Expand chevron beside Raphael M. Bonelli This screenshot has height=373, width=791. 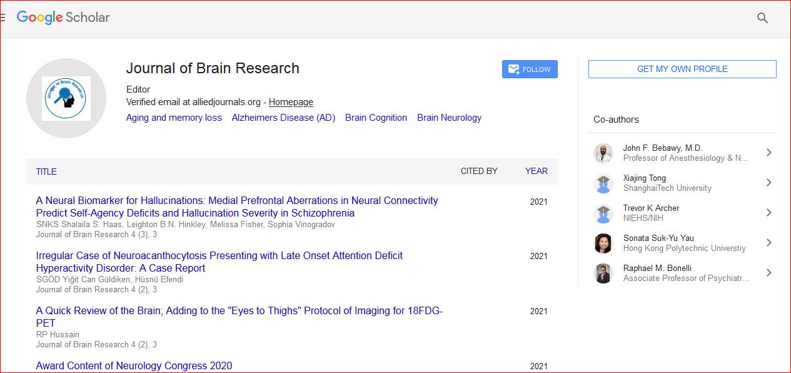(x=768, y=273)
